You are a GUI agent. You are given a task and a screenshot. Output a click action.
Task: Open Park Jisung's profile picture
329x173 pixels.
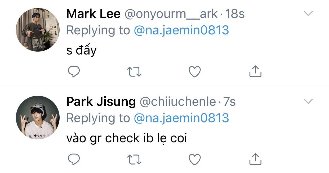(x=38, y=117)
